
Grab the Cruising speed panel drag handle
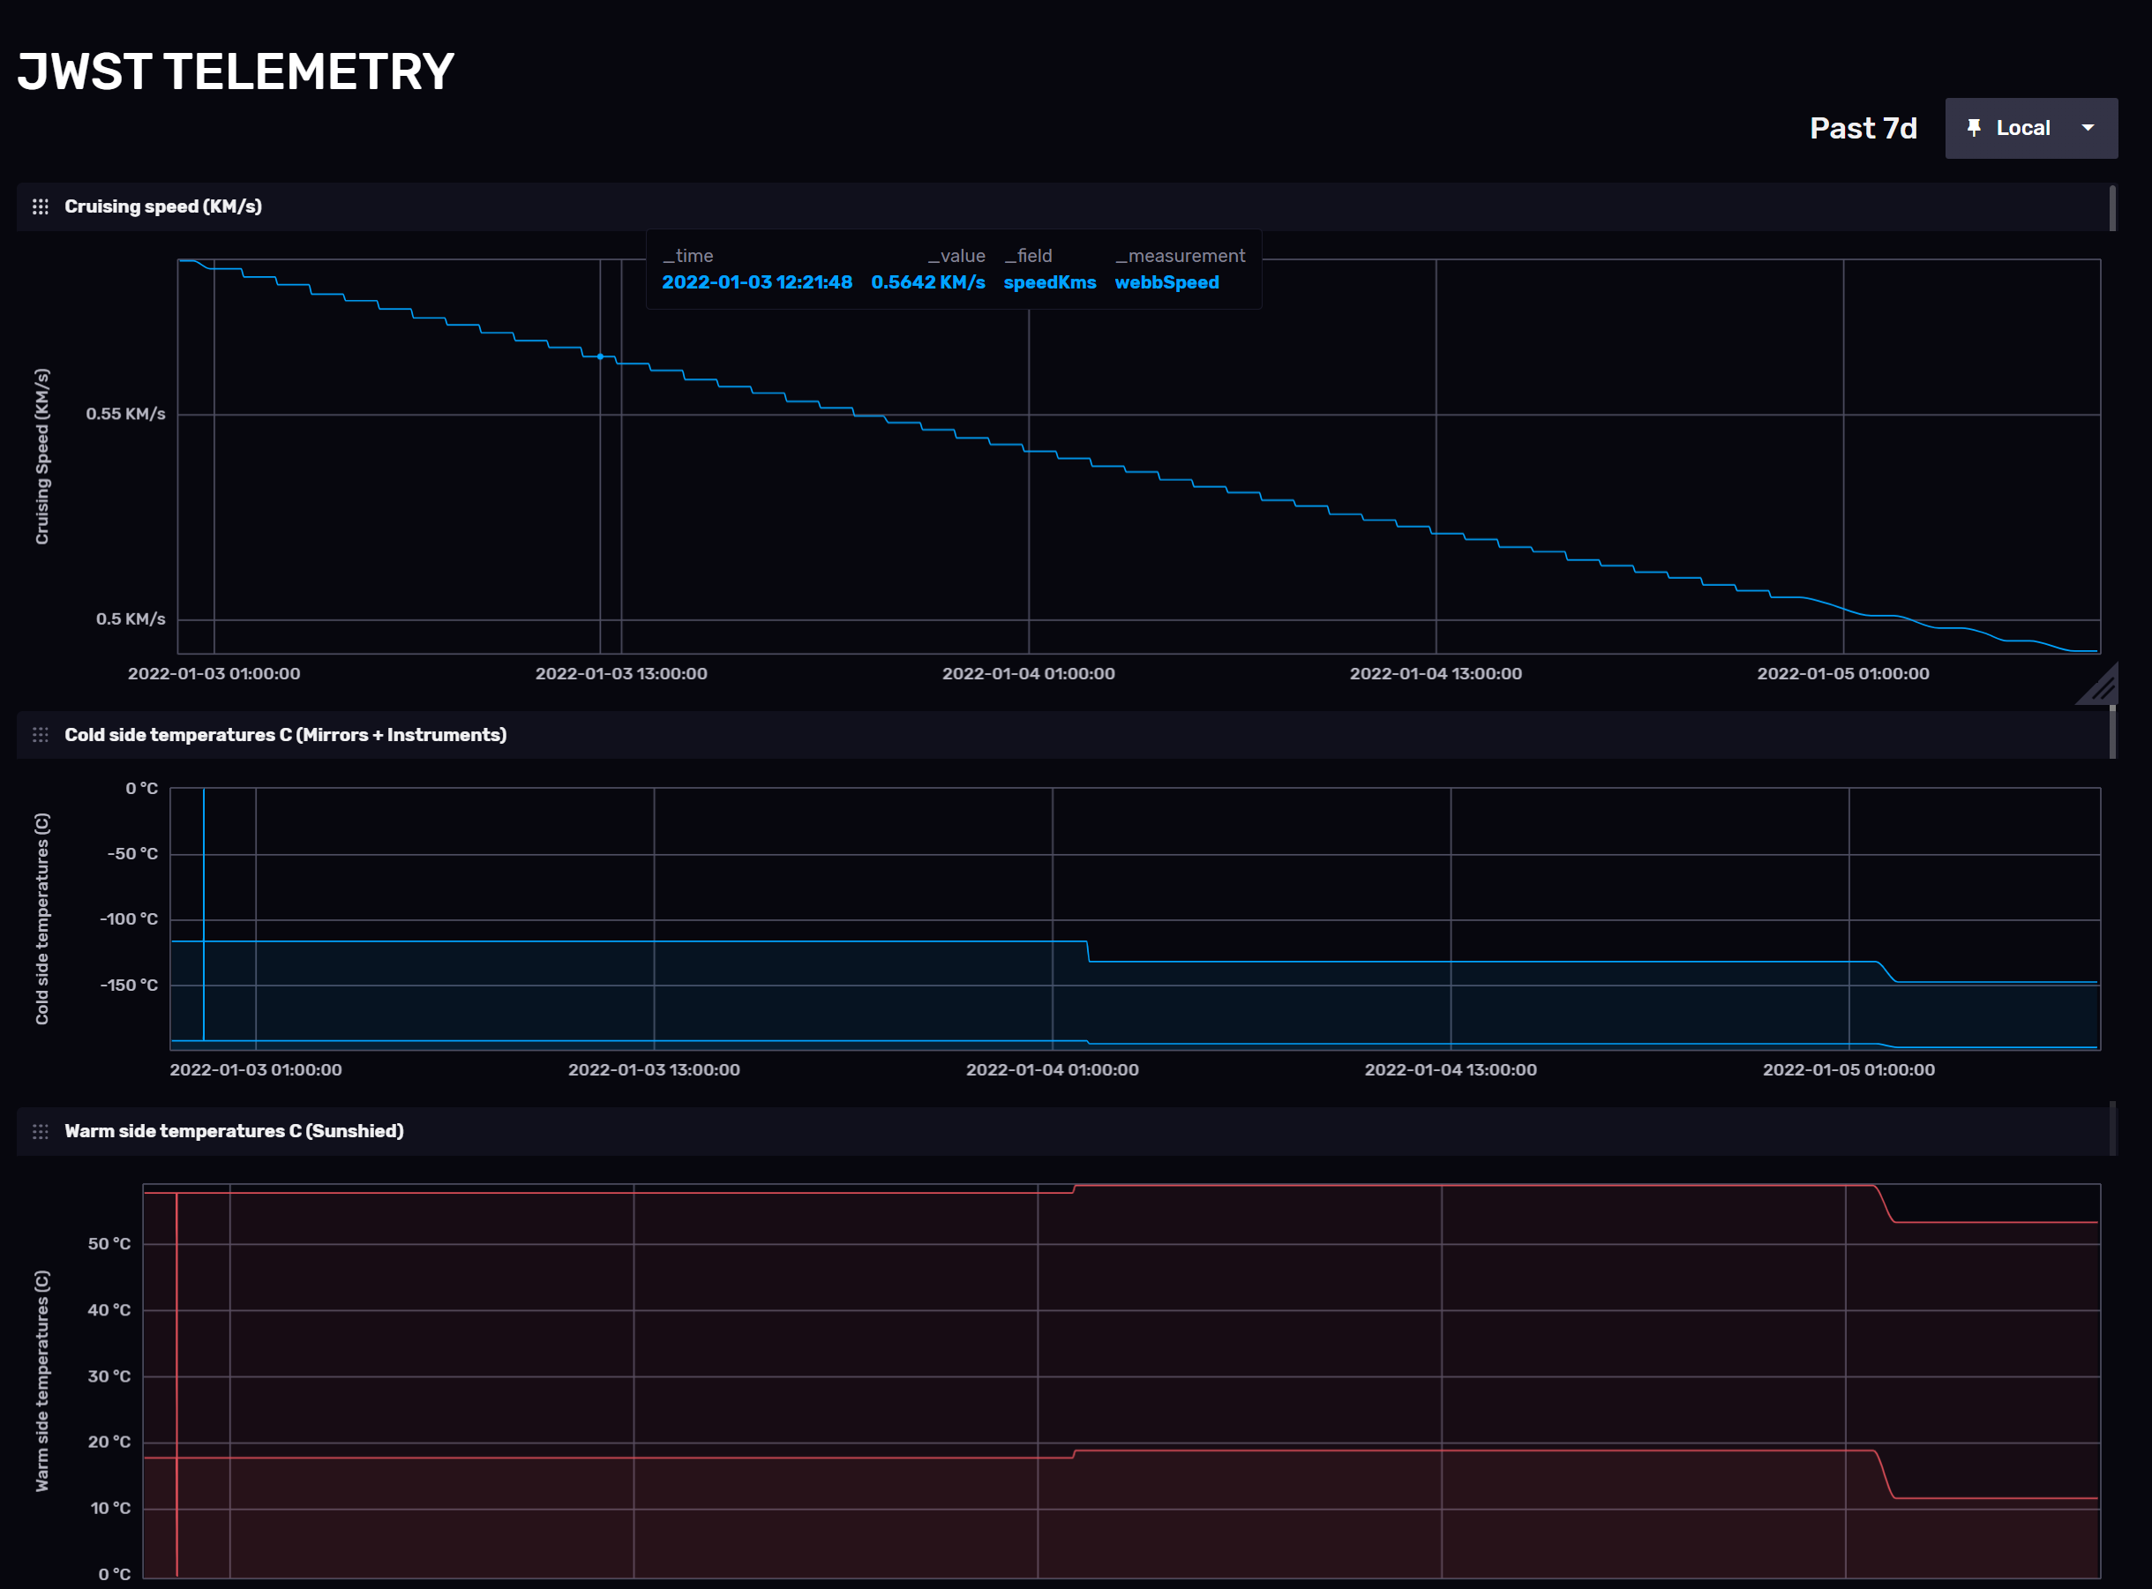pos(41,206)
